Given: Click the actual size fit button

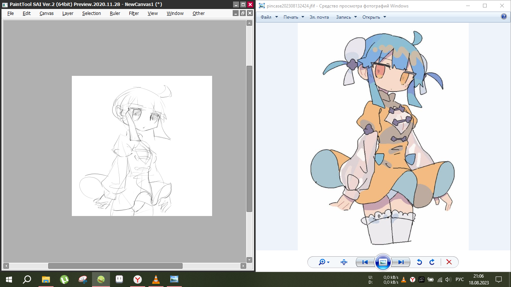Looking at the screenshot, I should coord(344,262).
